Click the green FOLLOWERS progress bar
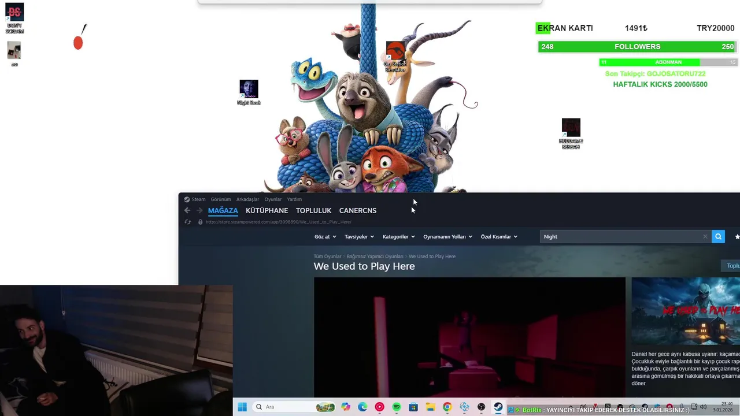Screen dimensions: 740x416 tap(637, 47)
